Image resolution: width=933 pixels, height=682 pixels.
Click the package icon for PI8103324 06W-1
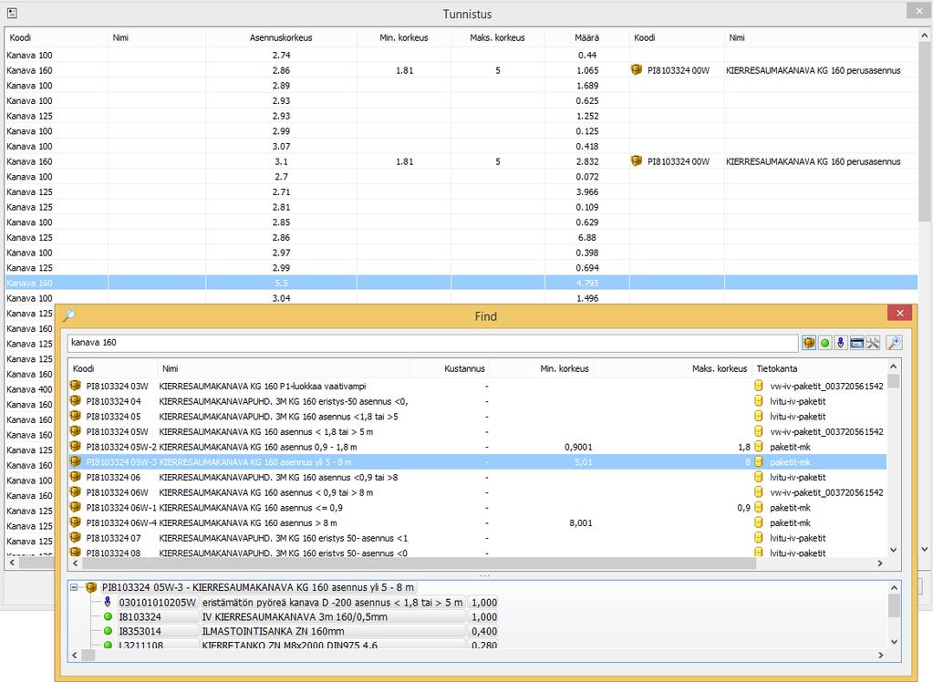[76, 507]
